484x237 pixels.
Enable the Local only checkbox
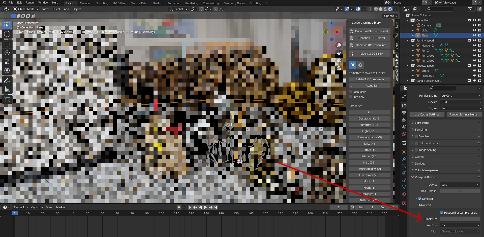click(x=350, y=92)
